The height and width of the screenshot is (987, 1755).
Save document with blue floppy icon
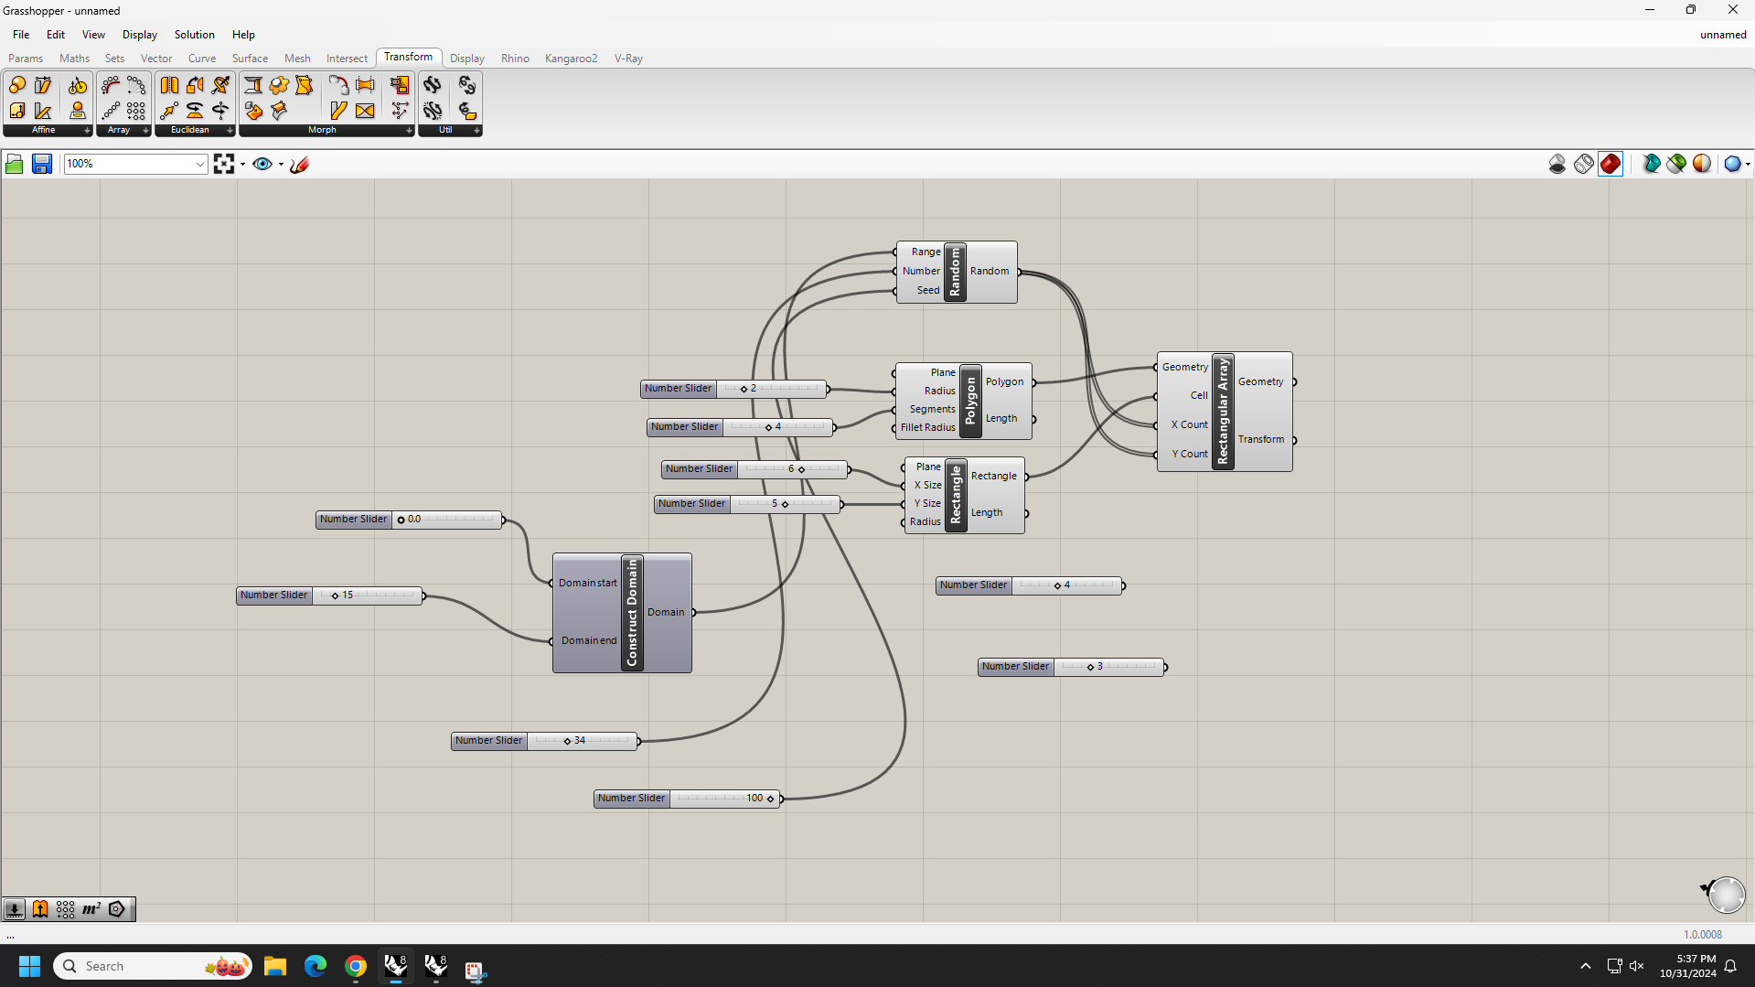42,164
